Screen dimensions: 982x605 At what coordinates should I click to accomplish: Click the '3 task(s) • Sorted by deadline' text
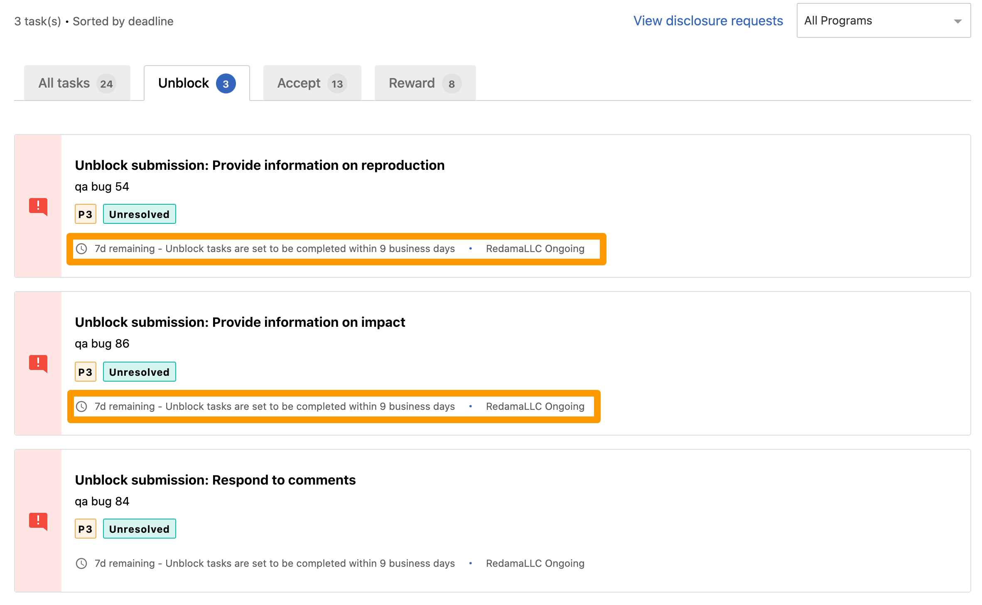click(94, 21)
